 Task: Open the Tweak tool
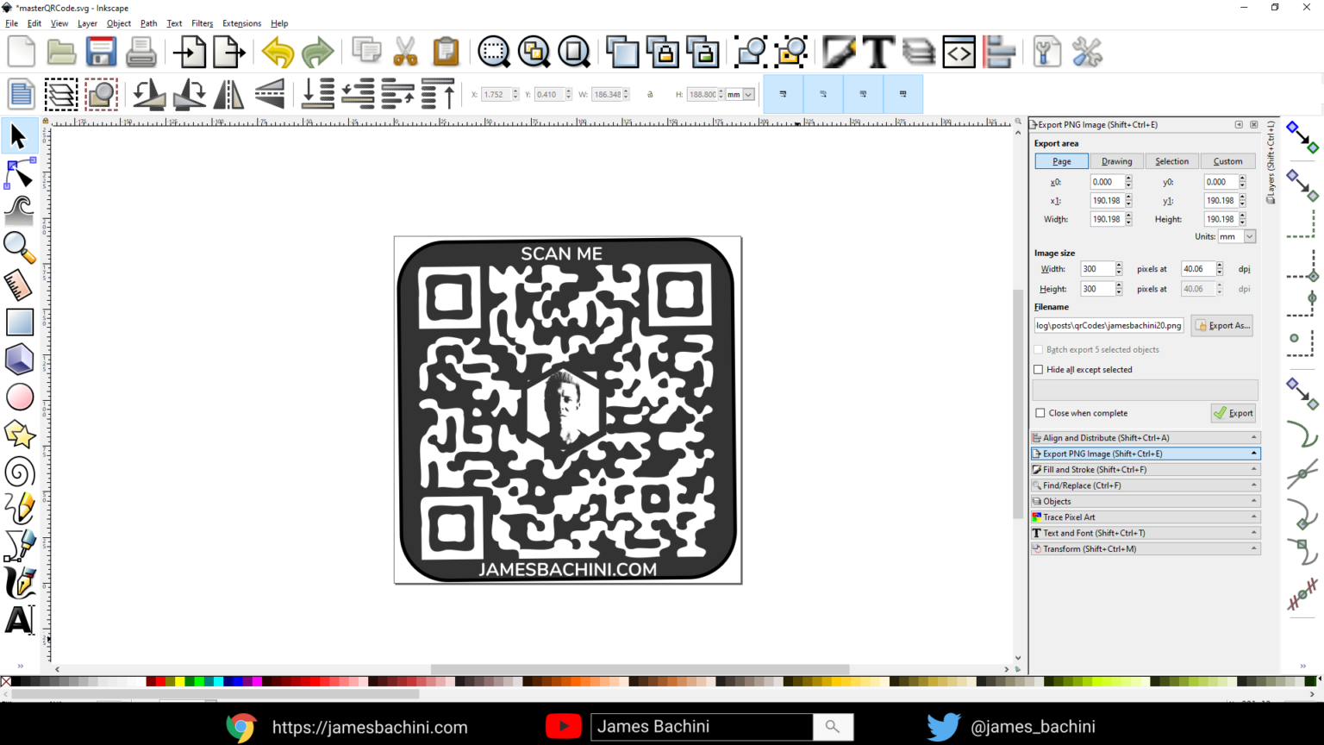pyautogui.click(x=19, y=210)
